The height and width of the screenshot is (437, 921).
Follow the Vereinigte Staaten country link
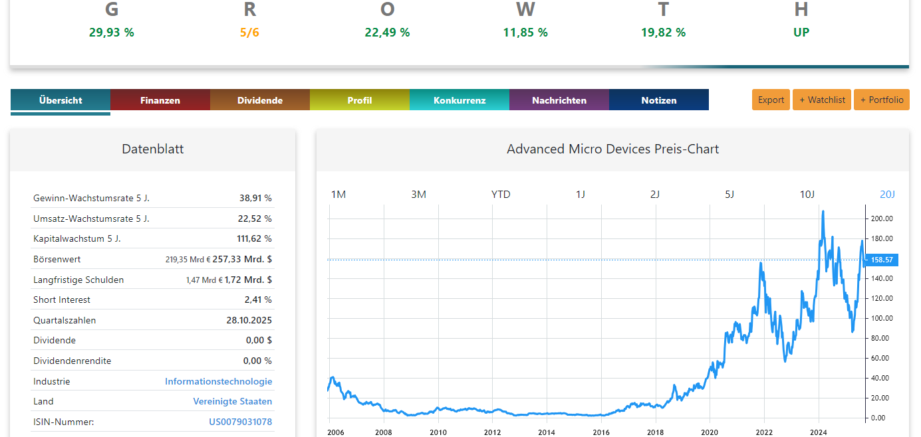pyautogui.click(x=233, y=401)
